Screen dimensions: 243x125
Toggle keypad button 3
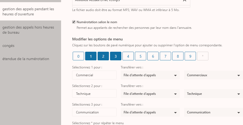116,56
